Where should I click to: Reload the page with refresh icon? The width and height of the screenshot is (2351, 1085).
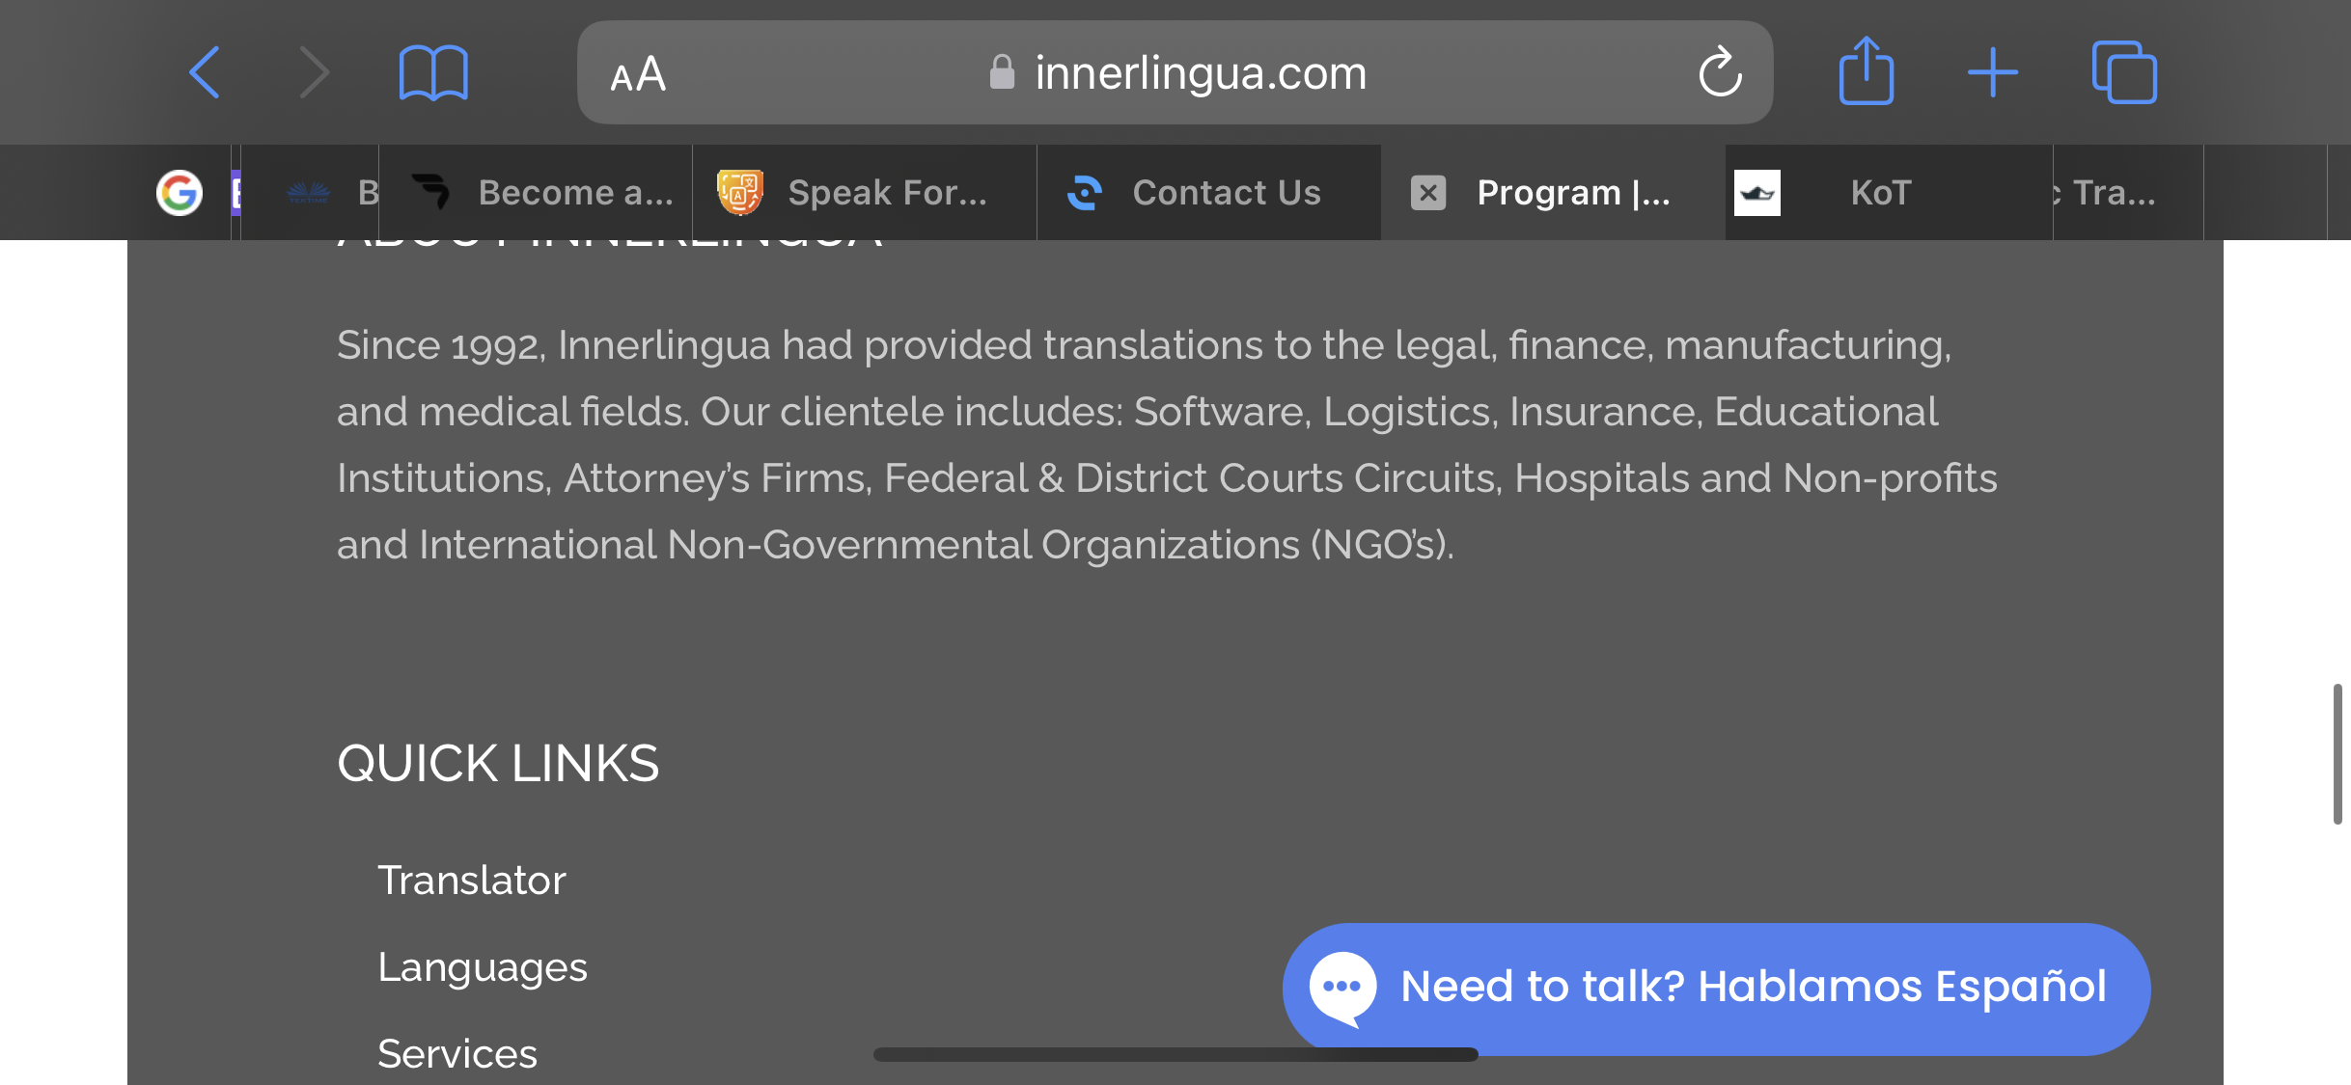coord(1720,72)
